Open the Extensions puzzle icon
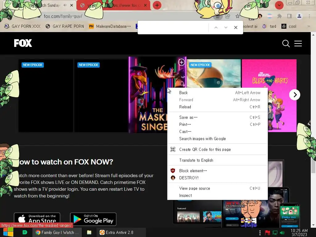The height and width of the screenshot is (237, 316). pyautogui.click(x=279, y=16)
